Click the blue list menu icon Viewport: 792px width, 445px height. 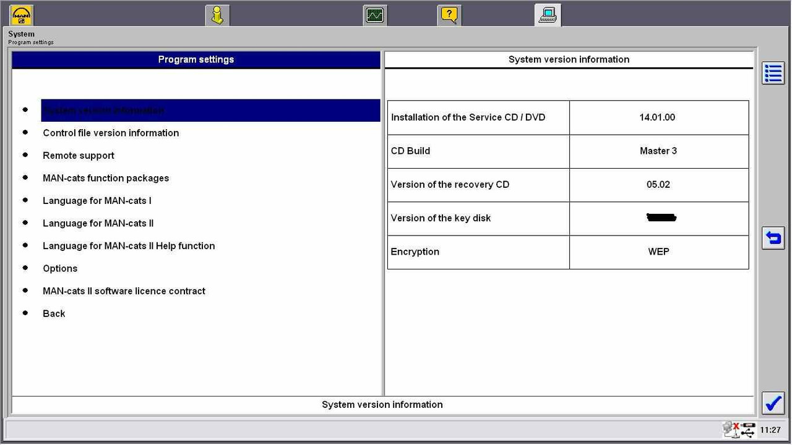pyautogui.click(x=773, y=73)
